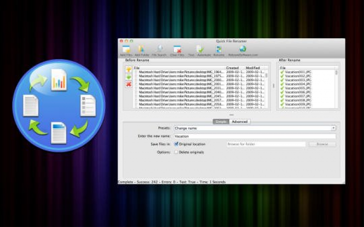The width and height of the screenshot is (364, 227).
Task: Sort by the Created column header
Action: [235, 68]
